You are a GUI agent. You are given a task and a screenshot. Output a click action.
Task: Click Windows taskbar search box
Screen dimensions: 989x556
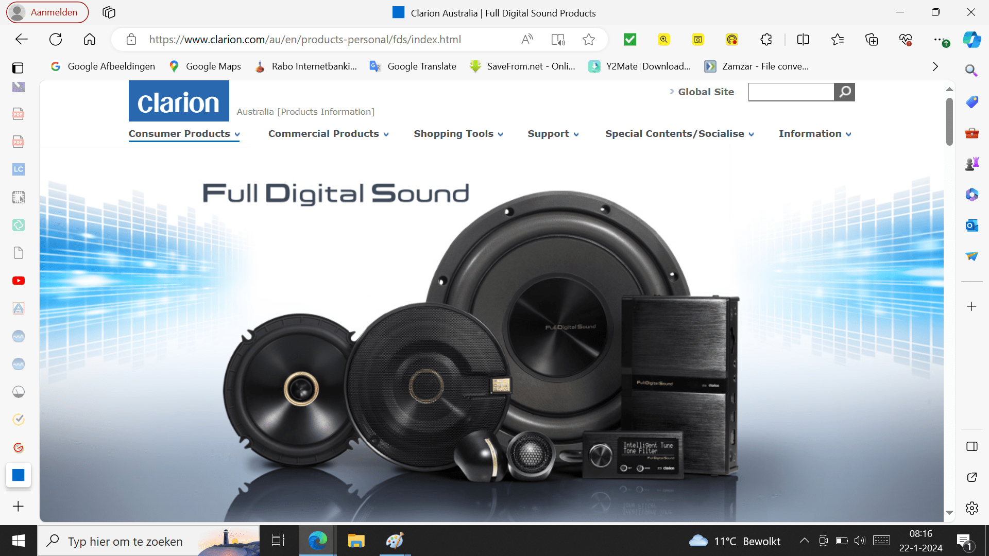click(149, 541)
